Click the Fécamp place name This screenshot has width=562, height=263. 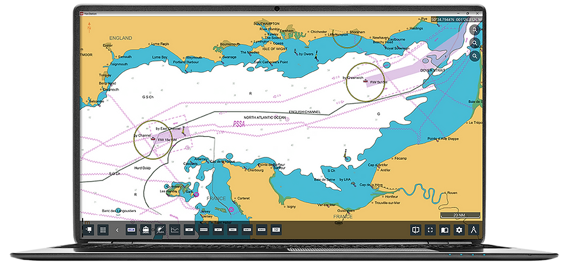[401, 158]
